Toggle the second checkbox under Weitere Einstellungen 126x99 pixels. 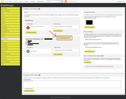[86, 47]
